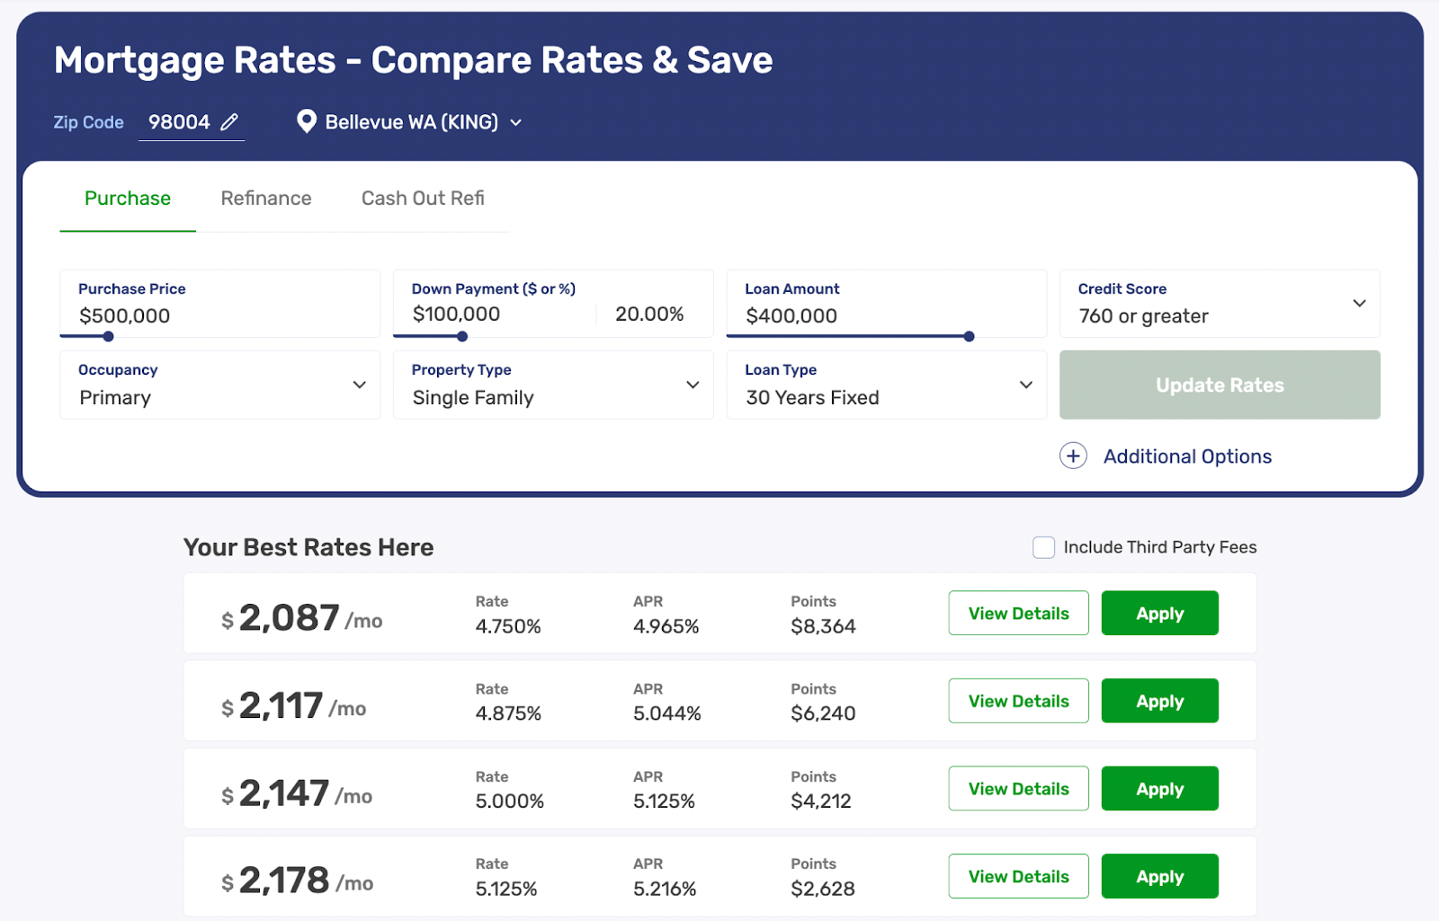Open the Credit Score dropdown
1439x921 pixels.
(1359, 304)
